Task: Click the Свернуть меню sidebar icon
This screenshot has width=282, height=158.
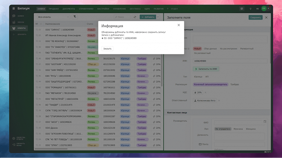Action: 14,144
